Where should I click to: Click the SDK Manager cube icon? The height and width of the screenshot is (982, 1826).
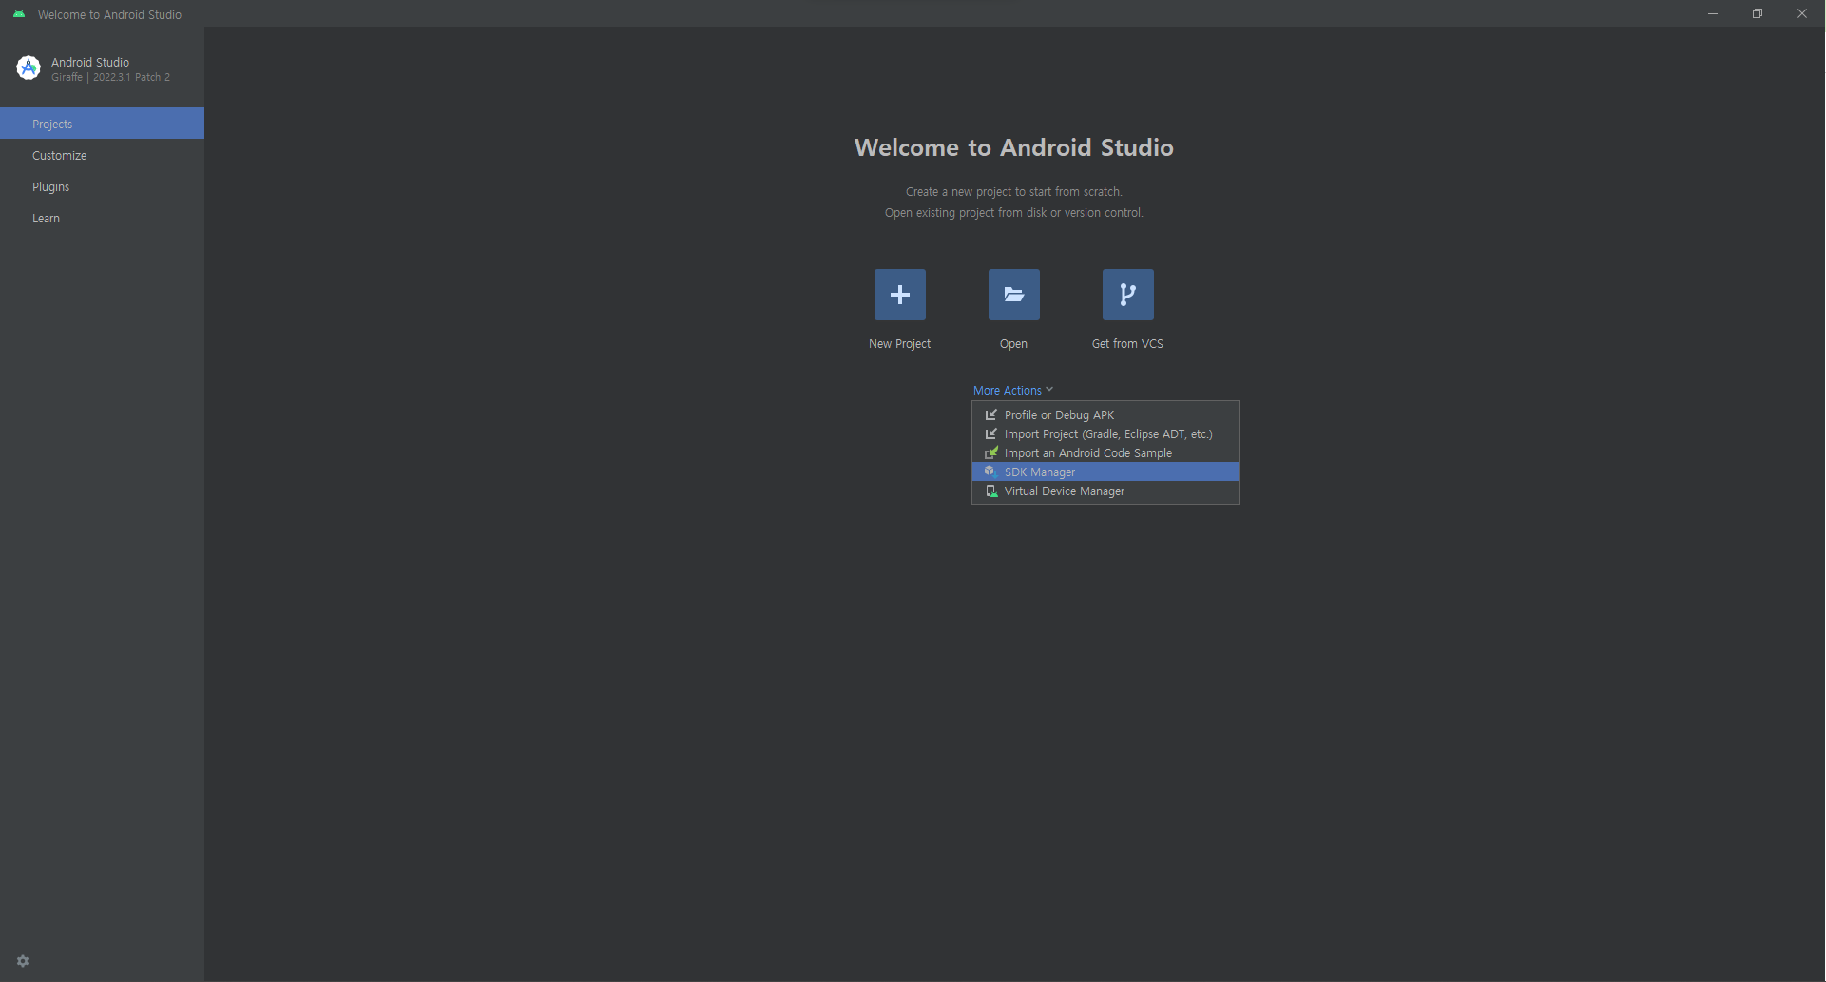[990, 472]
